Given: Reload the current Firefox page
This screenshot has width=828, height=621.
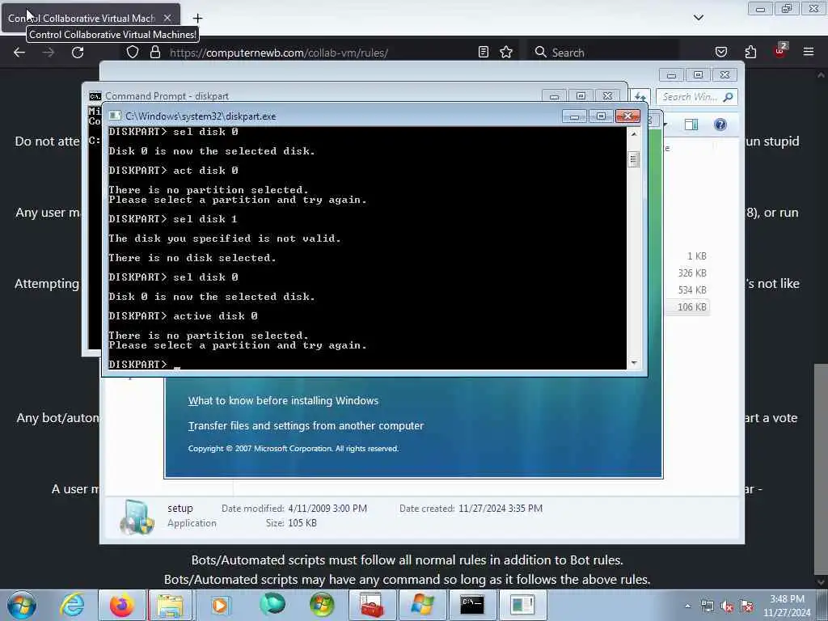Looking at the screenshot, I should [78, 53].
